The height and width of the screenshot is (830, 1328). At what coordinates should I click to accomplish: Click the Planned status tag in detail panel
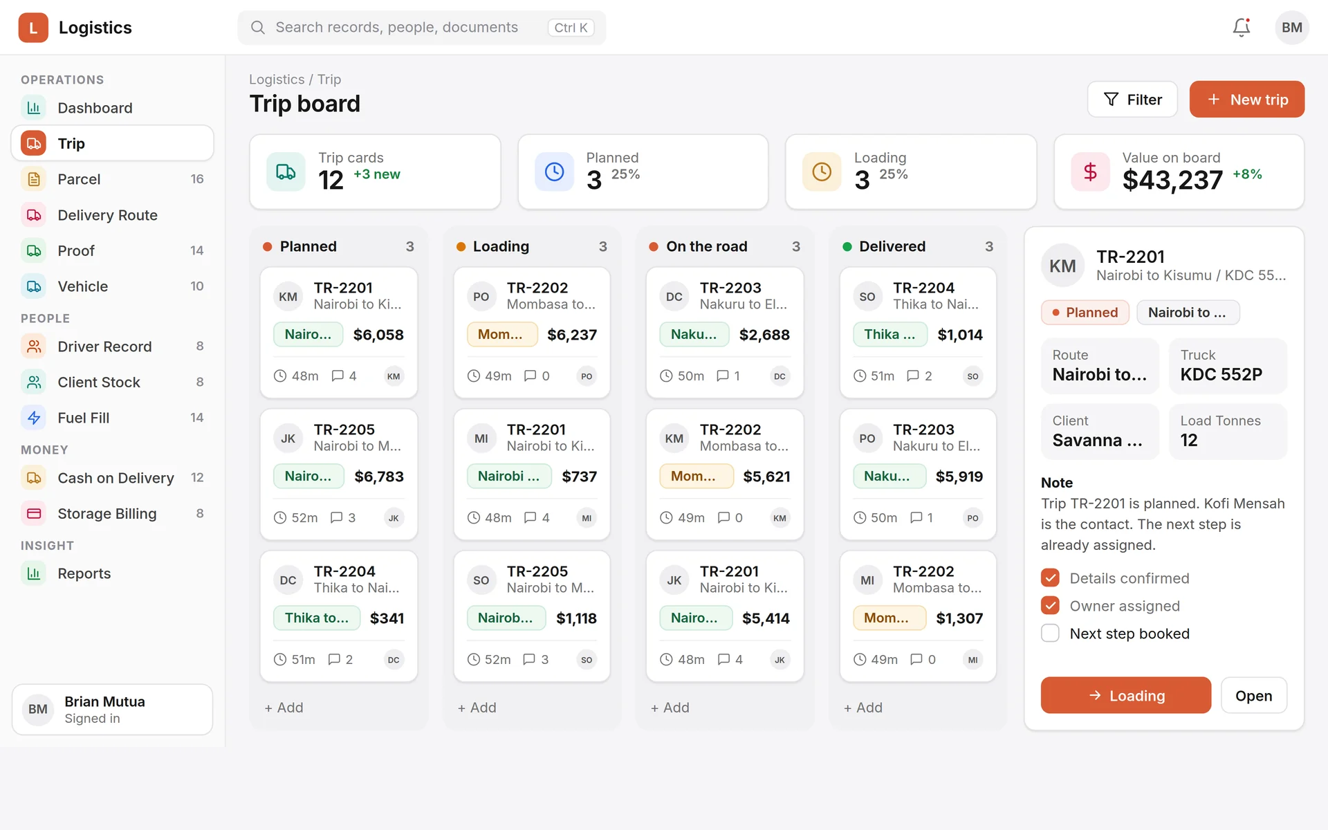(x=1085, y=313)
